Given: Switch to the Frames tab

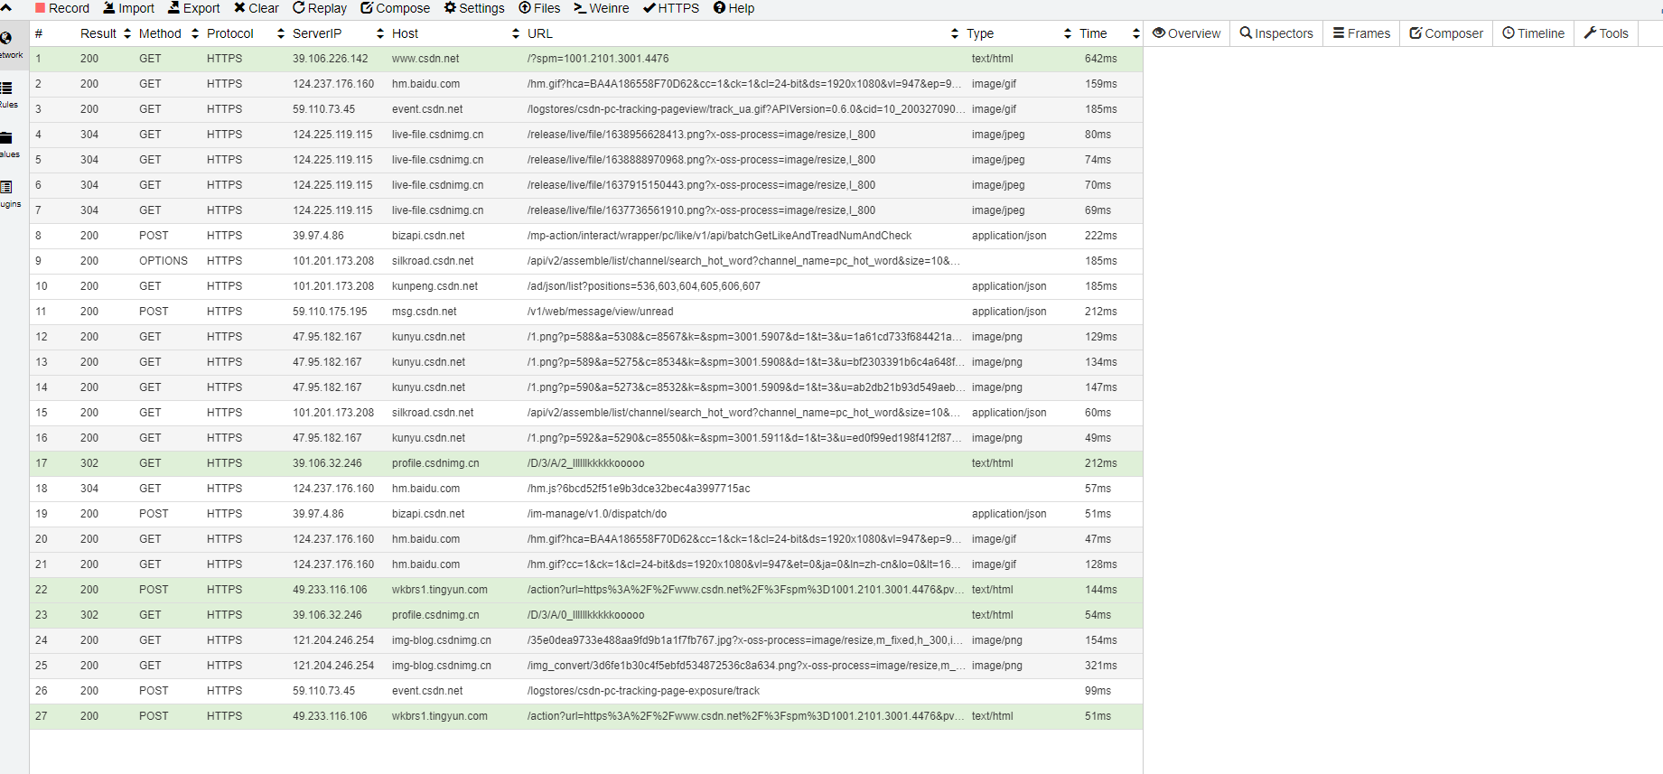Looking at the screenshot, I should pos(1361,33).
